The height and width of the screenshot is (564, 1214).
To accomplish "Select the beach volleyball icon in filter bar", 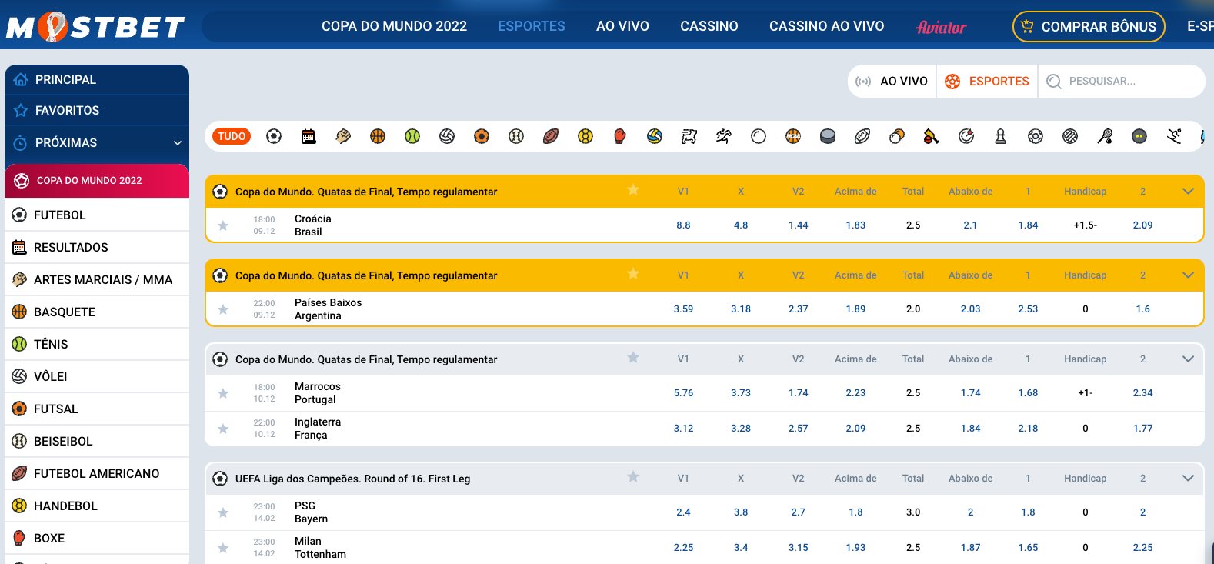I will point(655,136).
